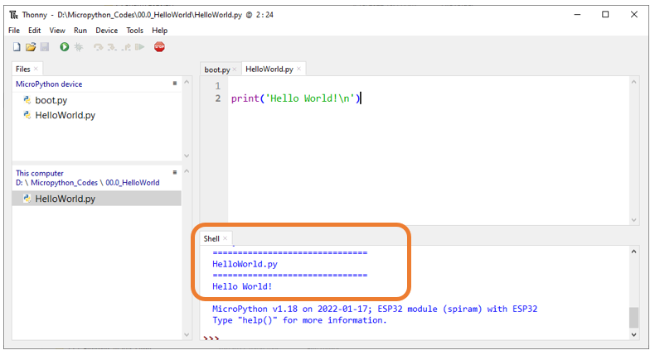Click line number 2 in editor gutter
This screenshot has height=355, width=655.
click(x=217, y=98)
